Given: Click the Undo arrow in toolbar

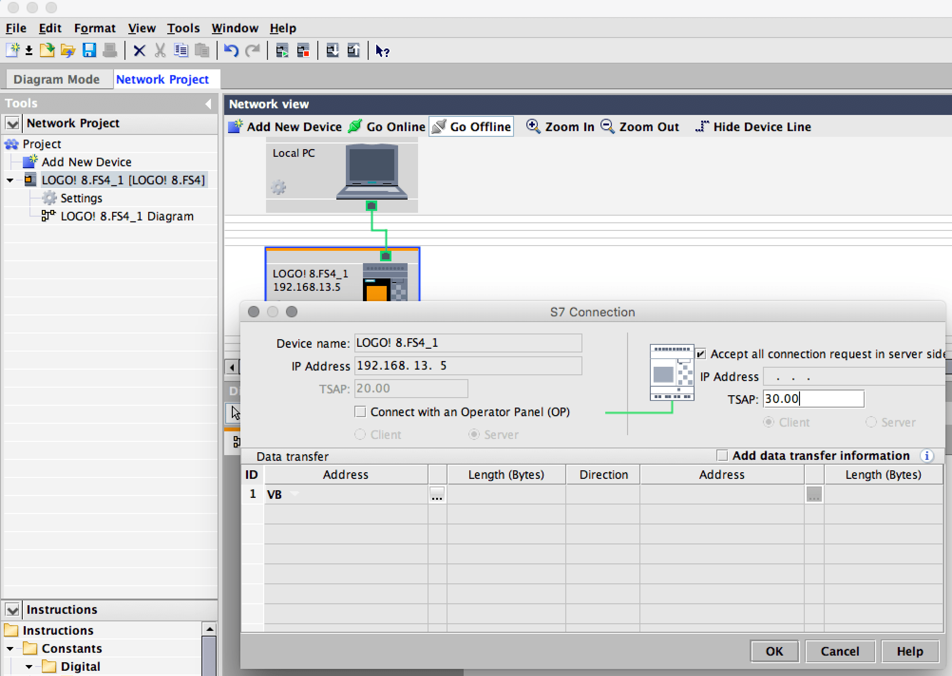Looking at the screenshot, I should (x=231, y=50).
